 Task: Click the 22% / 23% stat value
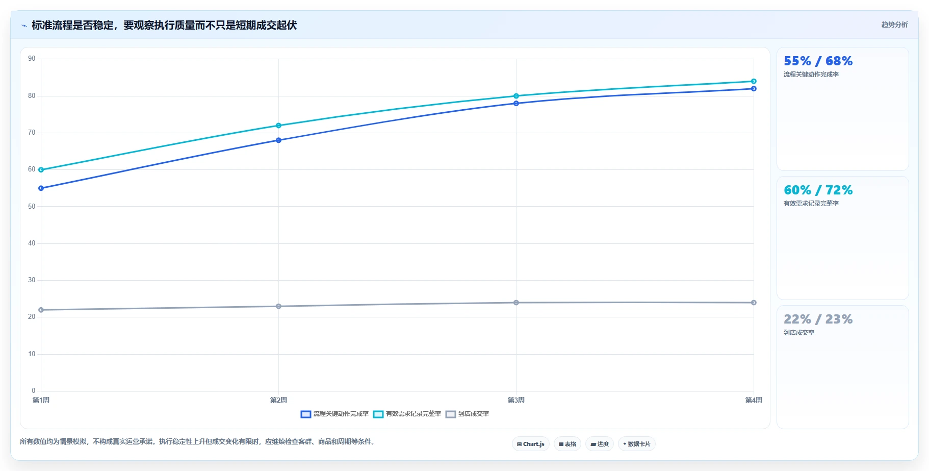click(818, 319)
